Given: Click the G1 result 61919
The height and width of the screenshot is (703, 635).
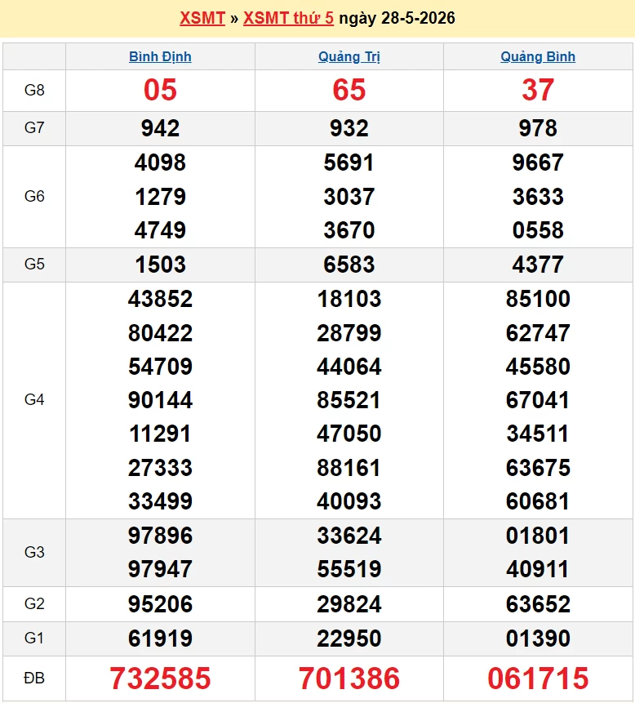Looking at the screenshot, I should click(x=160, y=638).
